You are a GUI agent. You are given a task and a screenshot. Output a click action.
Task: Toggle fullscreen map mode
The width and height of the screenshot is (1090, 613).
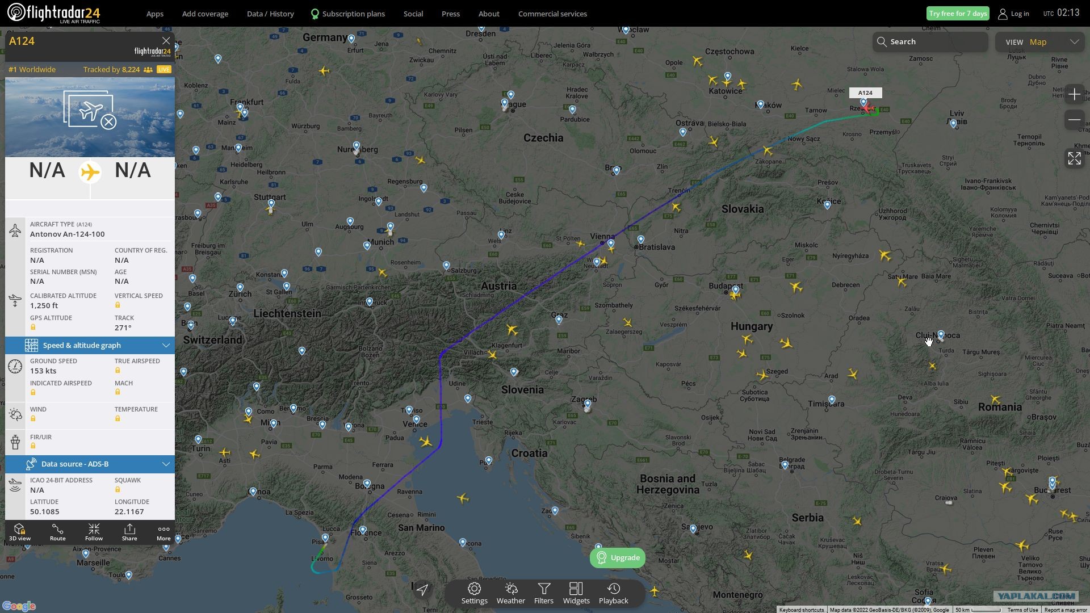[1074, 158]
